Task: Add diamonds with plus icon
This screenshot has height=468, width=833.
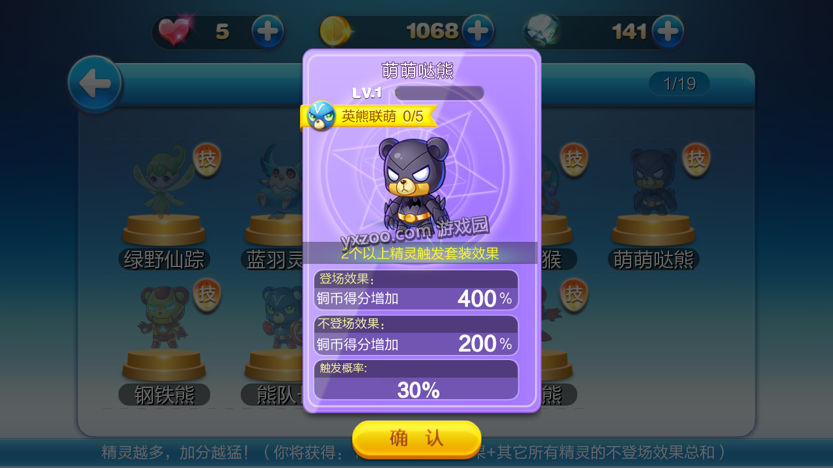Action: (x=668, y=31)
